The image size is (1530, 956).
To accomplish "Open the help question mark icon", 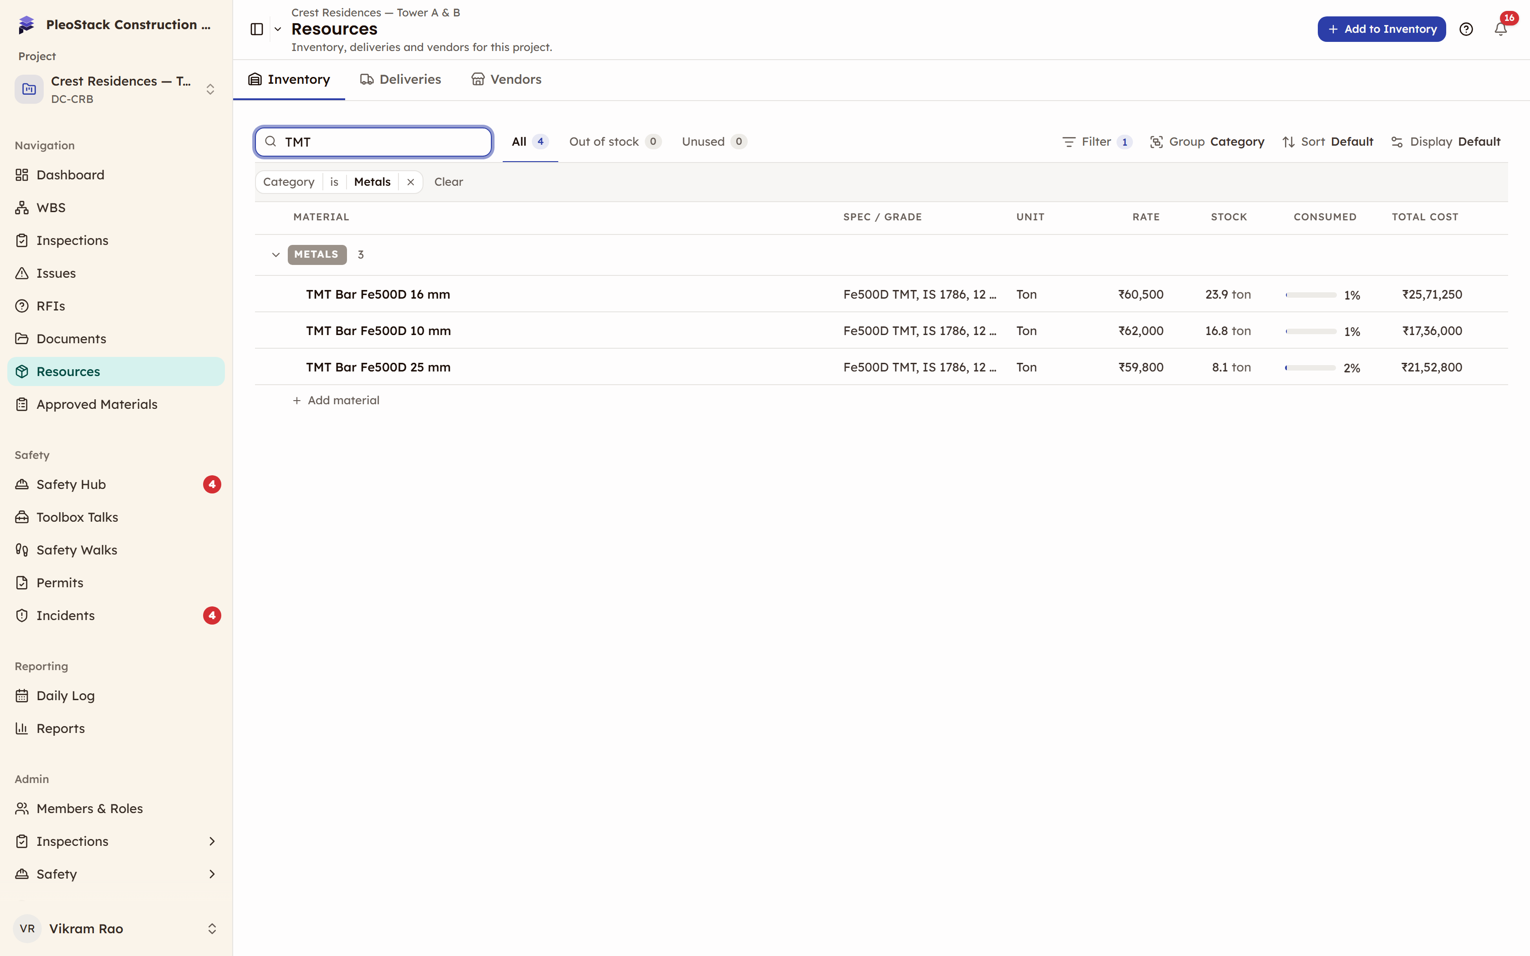I will [1466, 29].
